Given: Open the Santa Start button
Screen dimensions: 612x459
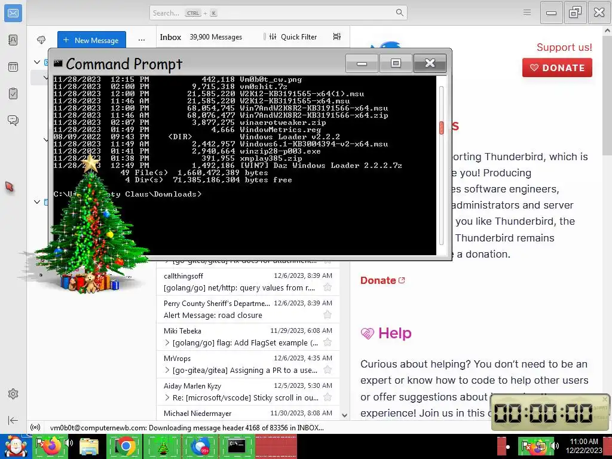Looking at the screenshot, I should coord(16,446).
